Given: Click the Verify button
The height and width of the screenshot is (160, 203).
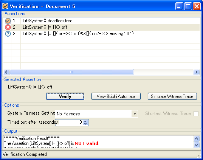Looking at the screenshot, I should (x=65, y=96).
